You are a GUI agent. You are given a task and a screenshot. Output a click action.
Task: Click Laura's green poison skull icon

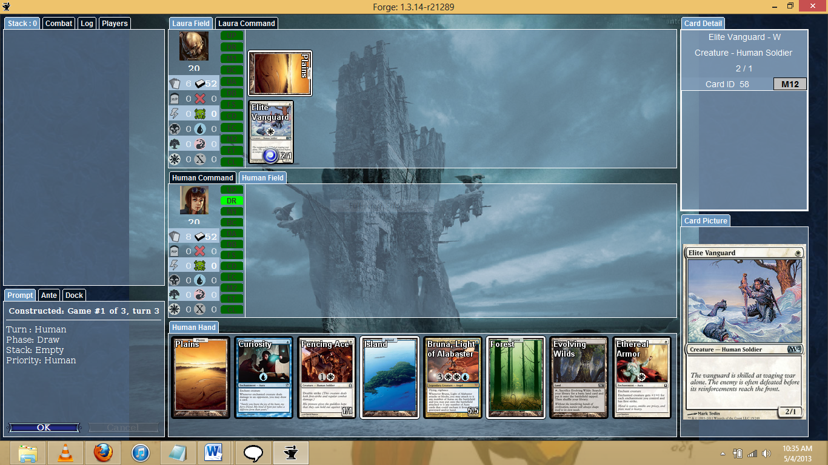coord(200,114)
